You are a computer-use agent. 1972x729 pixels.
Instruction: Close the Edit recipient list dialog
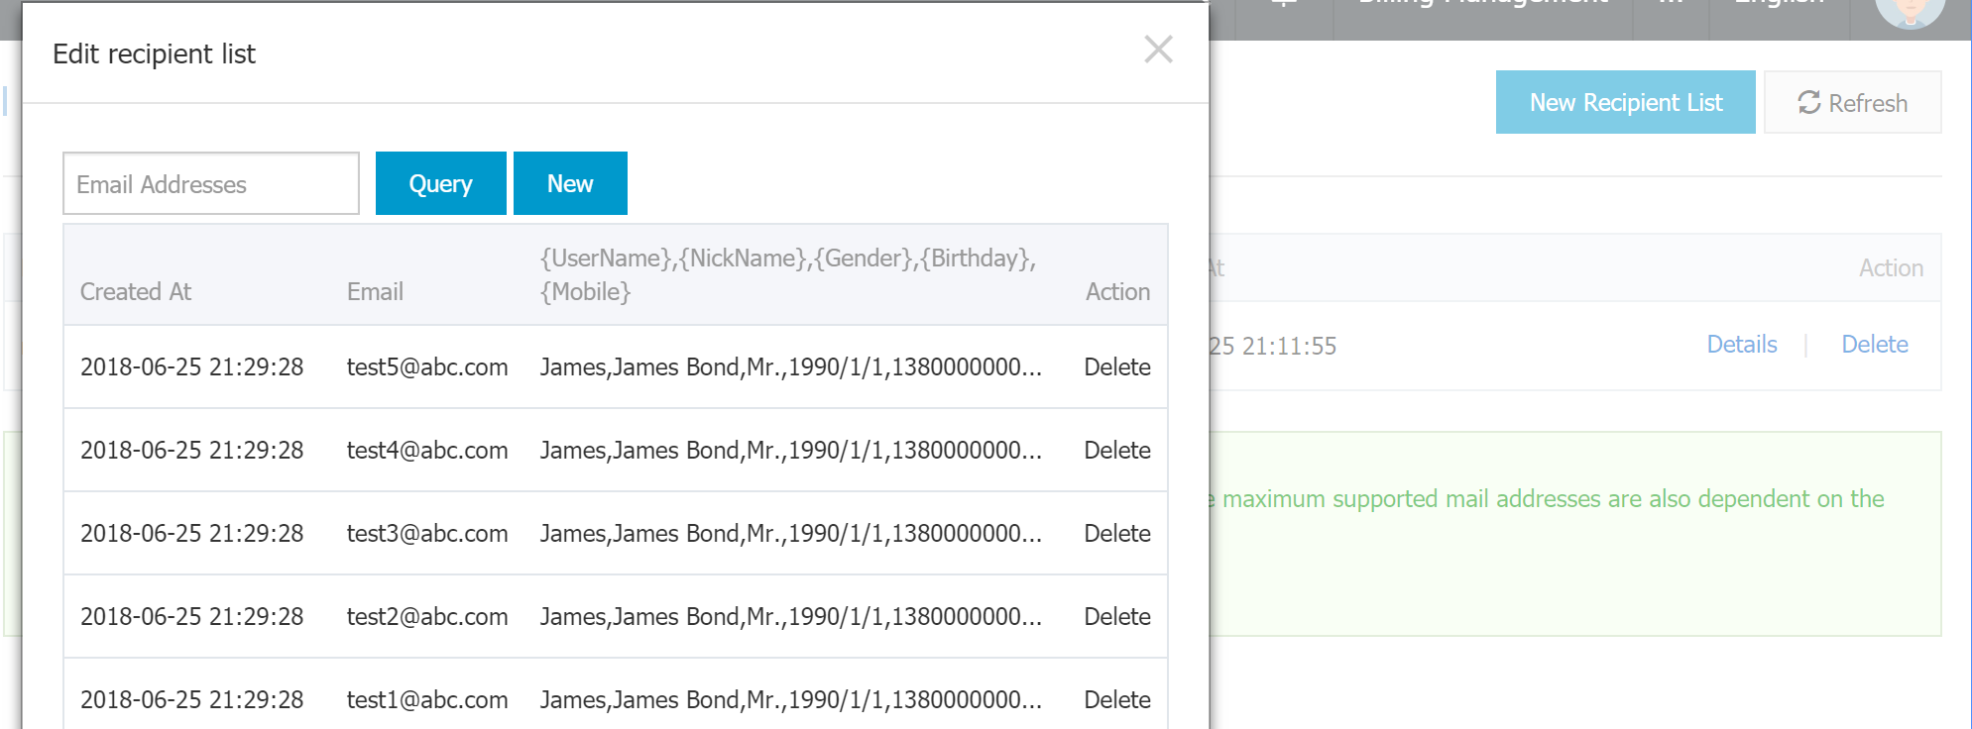[1158, 50]
